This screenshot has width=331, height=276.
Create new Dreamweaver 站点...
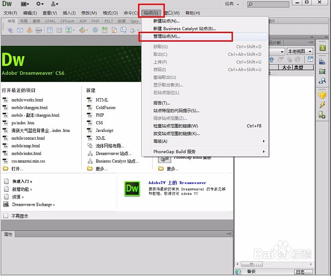tap(114, 153)
